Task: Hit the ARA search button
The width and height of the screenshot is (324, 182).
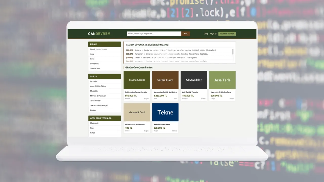Action: pyautogui.click(x=186, y=34)
